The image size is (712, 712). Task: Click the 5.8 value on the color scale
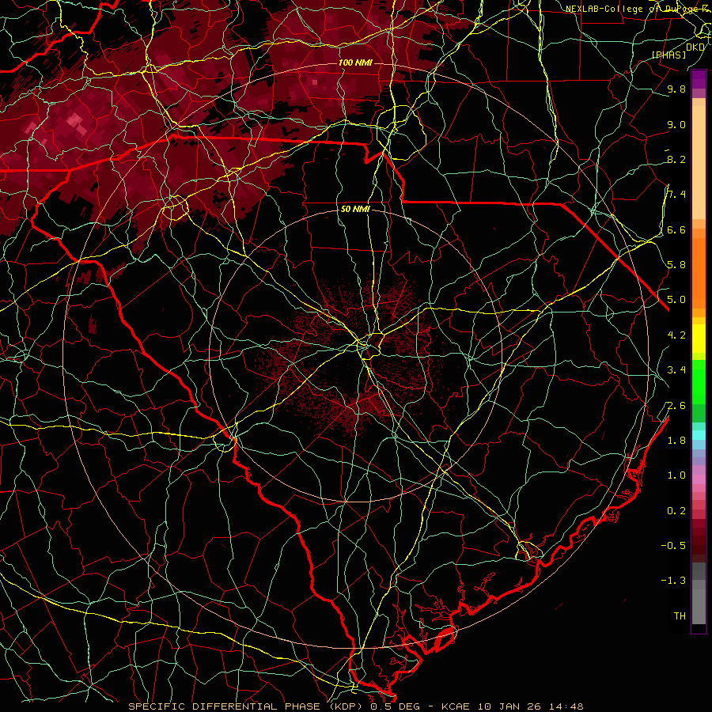click(x=676, y=265)
